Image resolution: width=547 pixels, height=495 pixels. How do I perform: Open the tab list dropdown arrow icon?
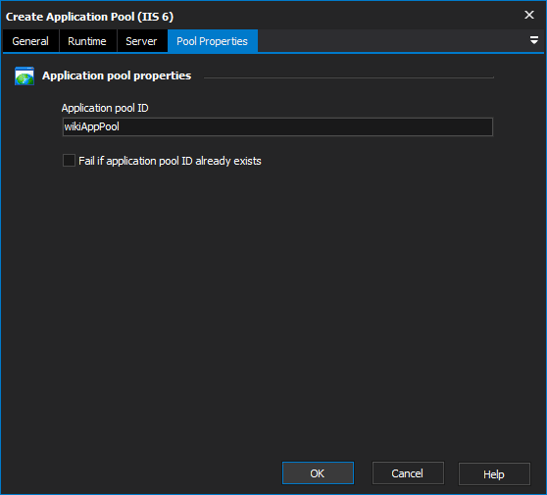tap(533, 40)
